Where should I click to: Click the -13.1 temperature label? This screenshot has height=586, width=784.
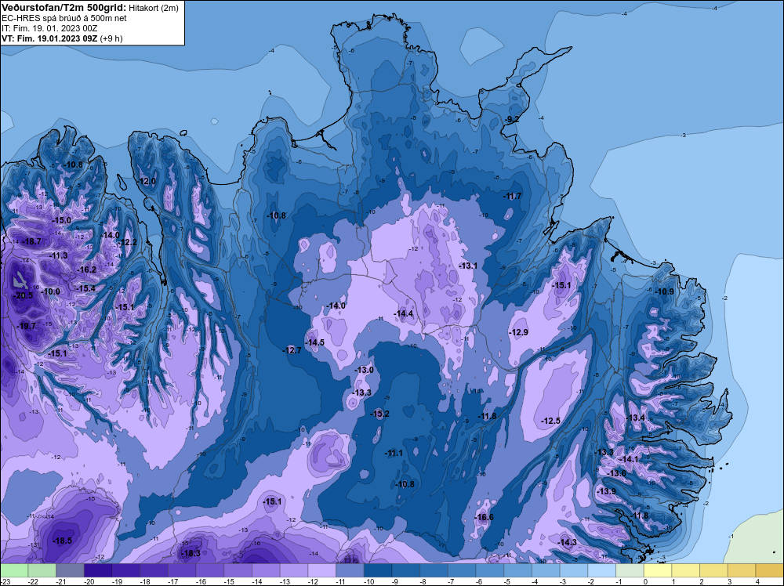[x=468, y=266]
